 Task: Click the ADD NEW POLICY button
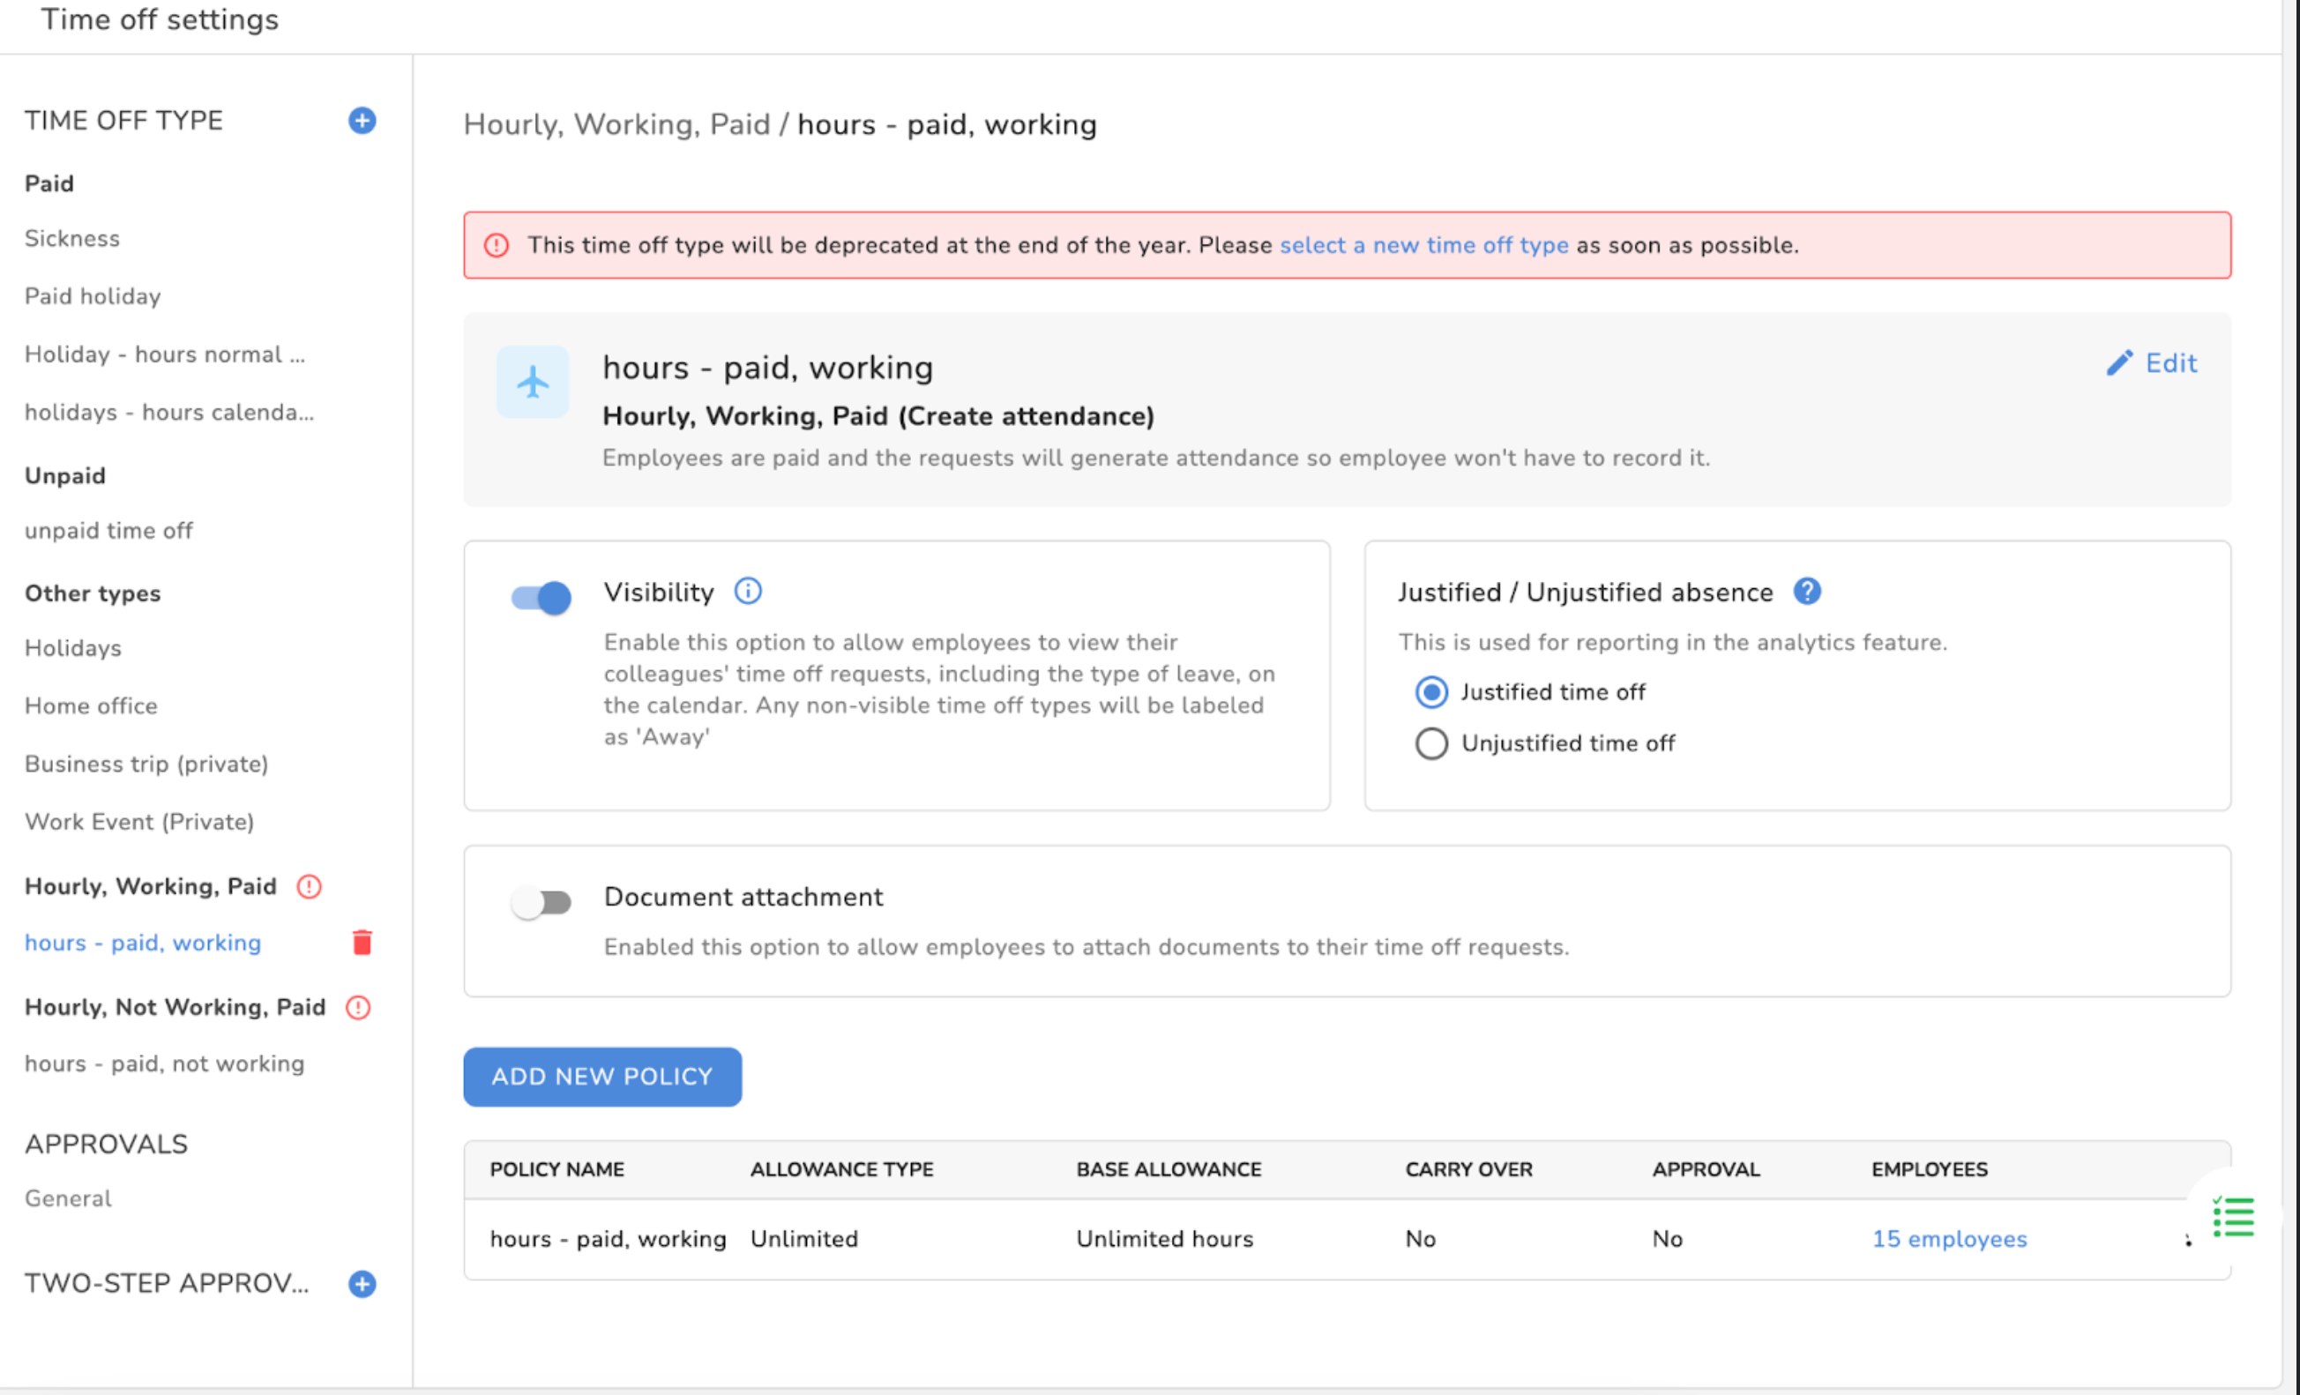(602, 1077)
